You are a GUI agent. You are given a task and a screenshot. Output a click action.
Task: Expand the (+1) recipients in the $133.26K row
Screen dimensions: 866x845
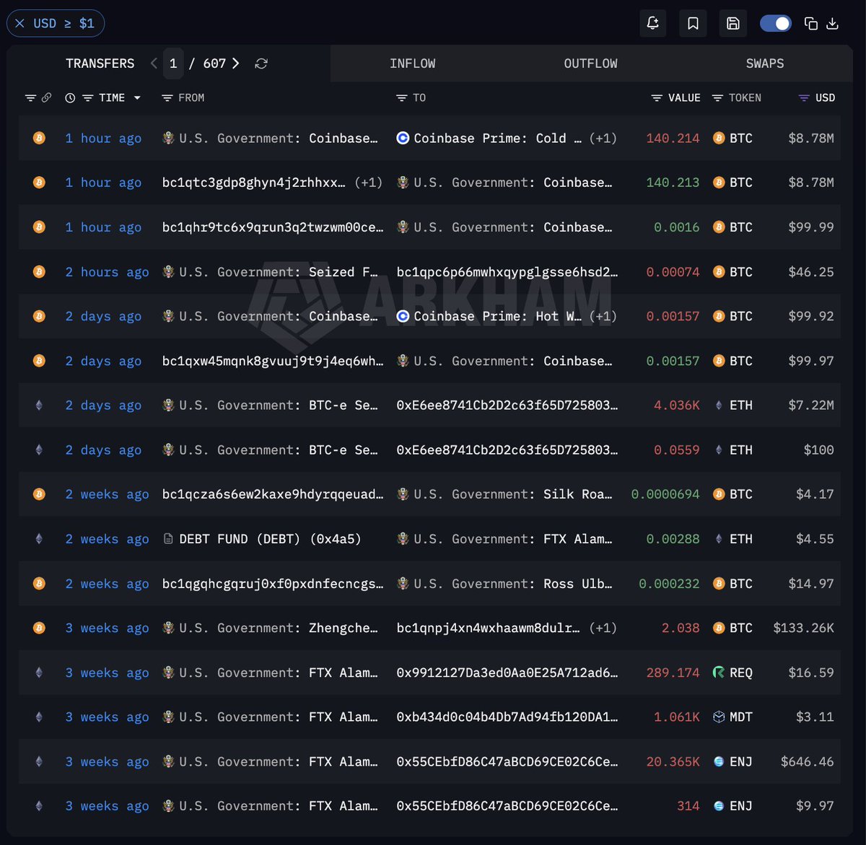click(603, 628)
